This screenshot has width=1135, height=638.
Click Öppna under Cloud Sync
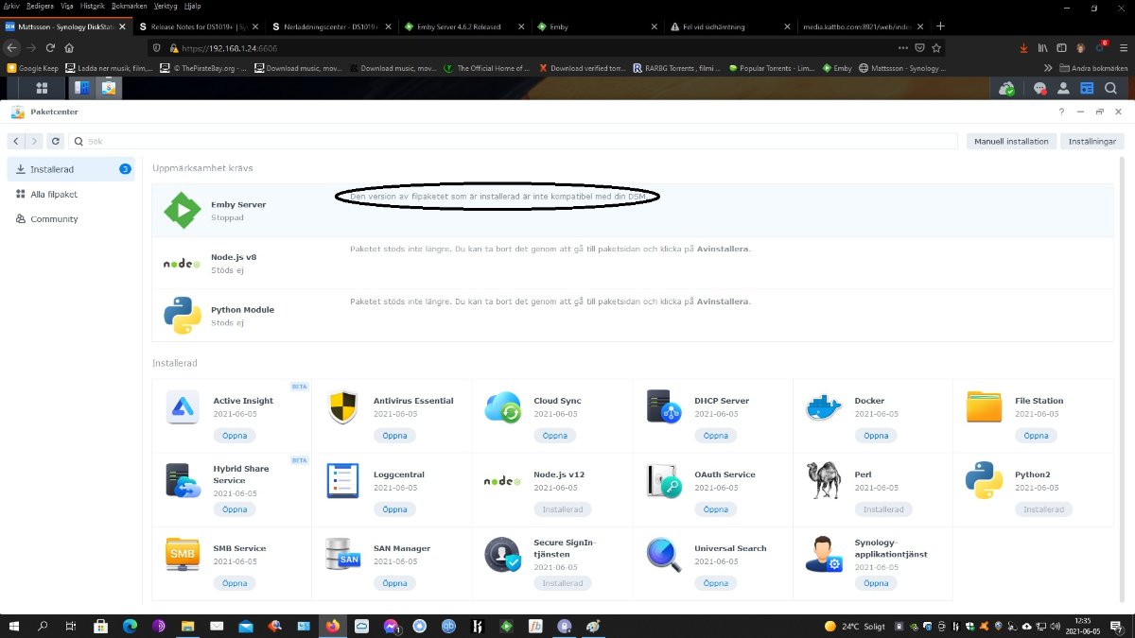click(x=555, y=436)
